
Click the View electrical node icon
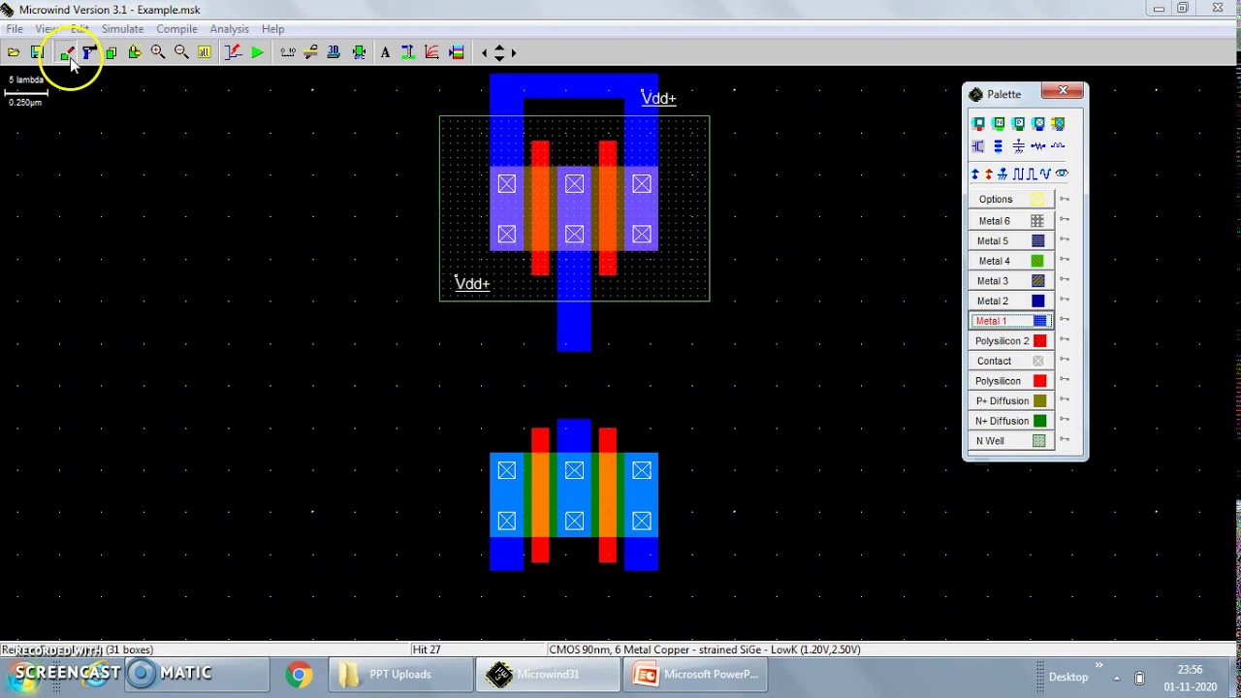(234, 52)
